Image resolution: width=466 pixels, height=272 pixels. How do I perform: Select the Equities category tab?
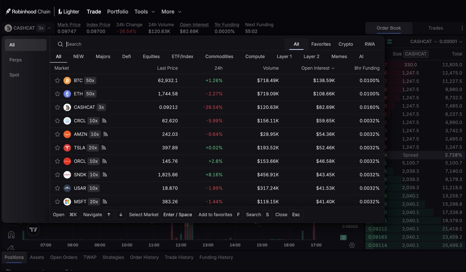(x=151, y=57)
